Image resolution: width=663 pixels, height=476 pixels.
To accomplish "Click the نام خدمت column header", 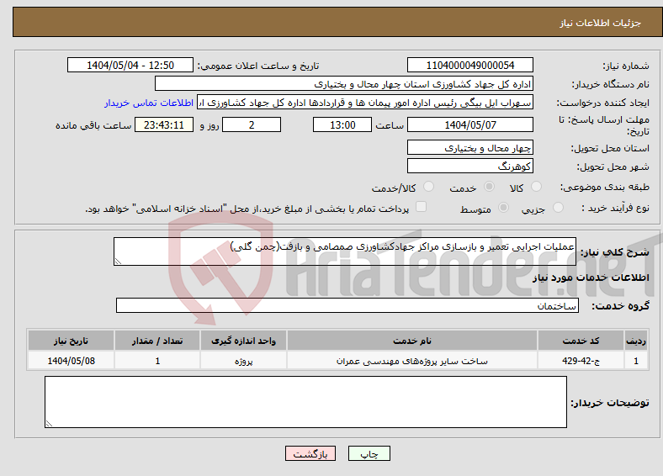I will (x=411, y=341).
